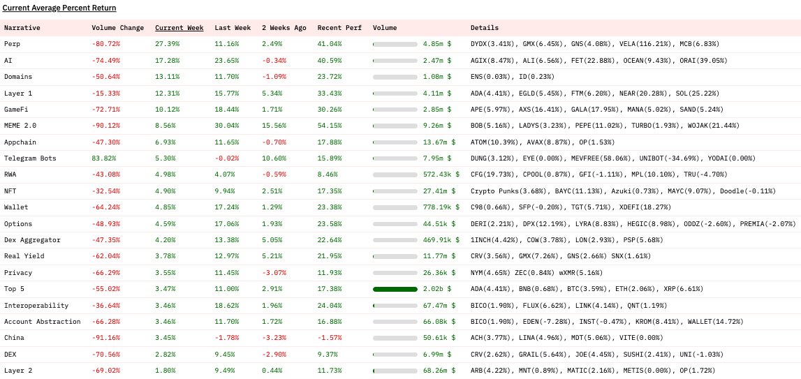Open the Current Average Percent Return heading link
This screenshot has height=379, width=801.
(59, 8)
